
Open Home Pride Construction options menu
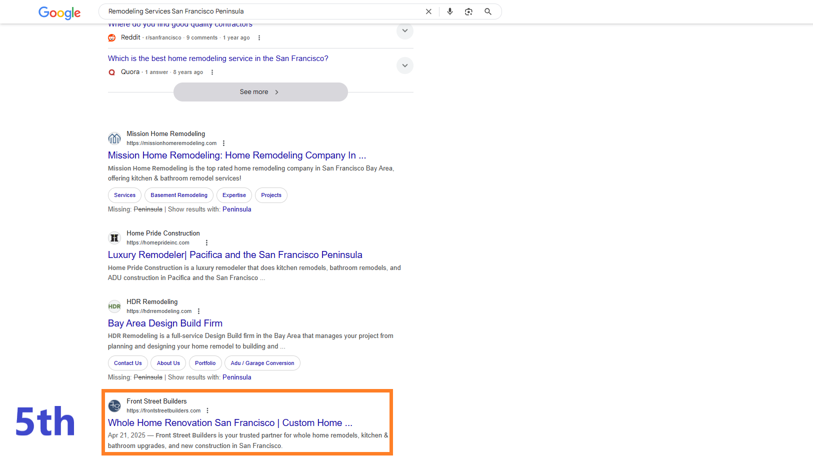(206, 243)
